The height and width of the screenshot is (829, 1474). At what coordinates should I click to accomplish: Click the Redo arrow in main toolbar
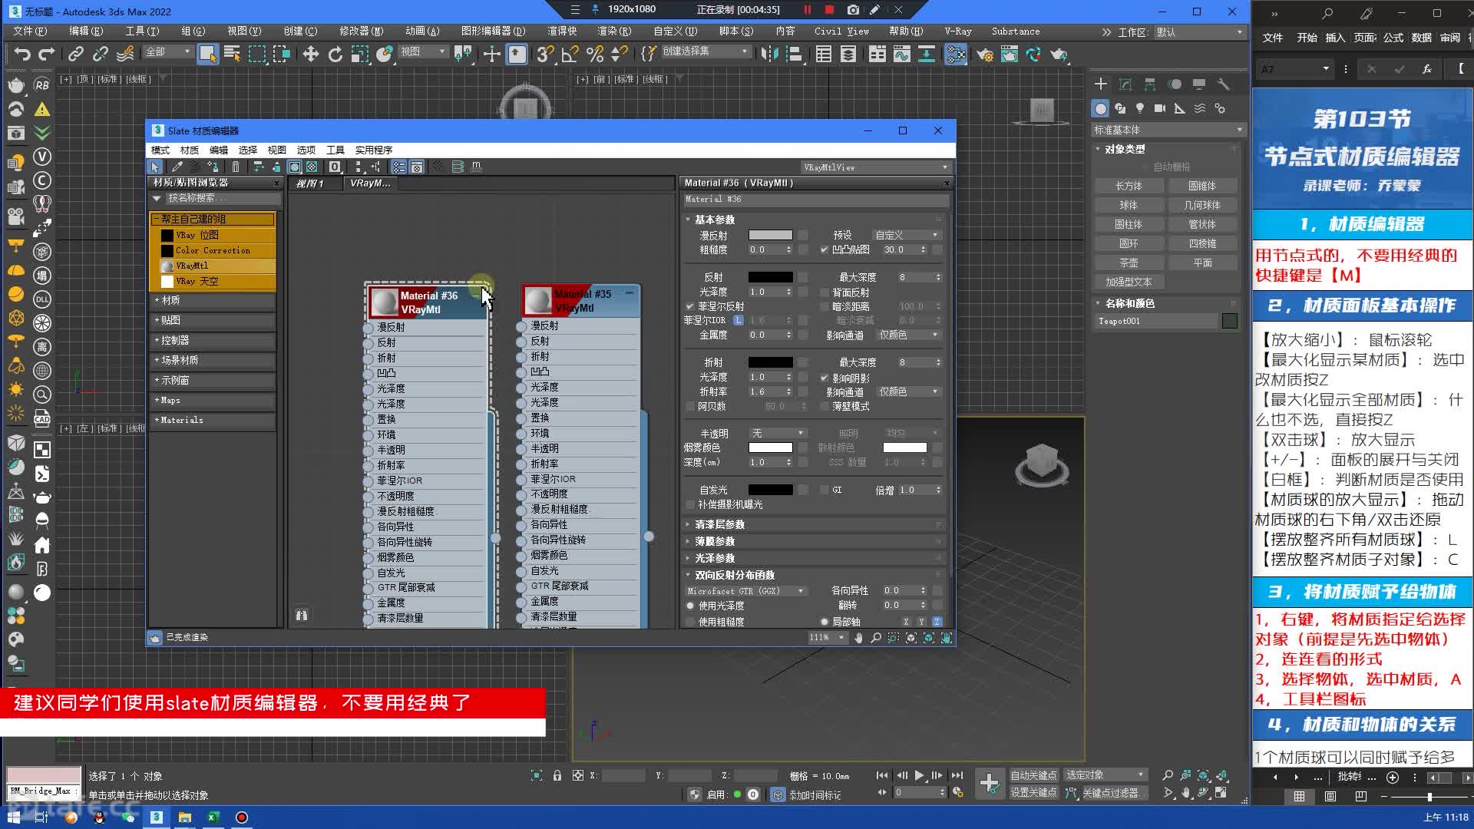tap(47, 54)
